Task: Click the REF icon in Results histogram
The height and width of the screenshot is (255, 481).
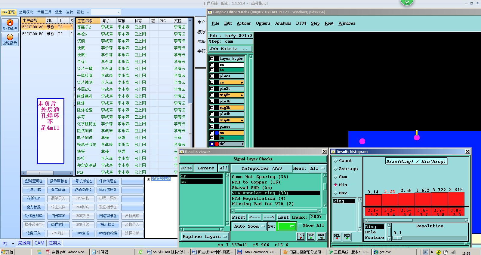Action: click(347, 237)
